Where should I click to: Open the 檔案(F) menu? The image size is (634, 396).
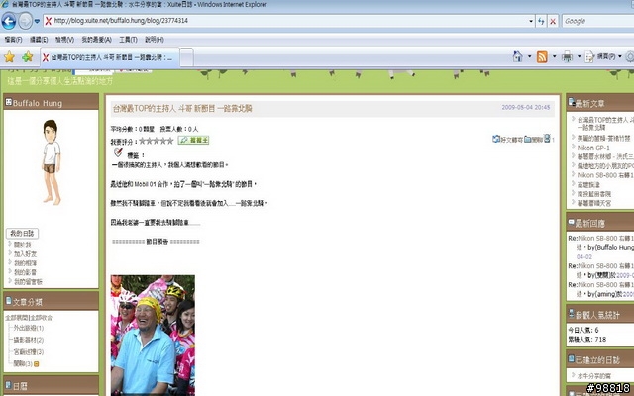13,40
